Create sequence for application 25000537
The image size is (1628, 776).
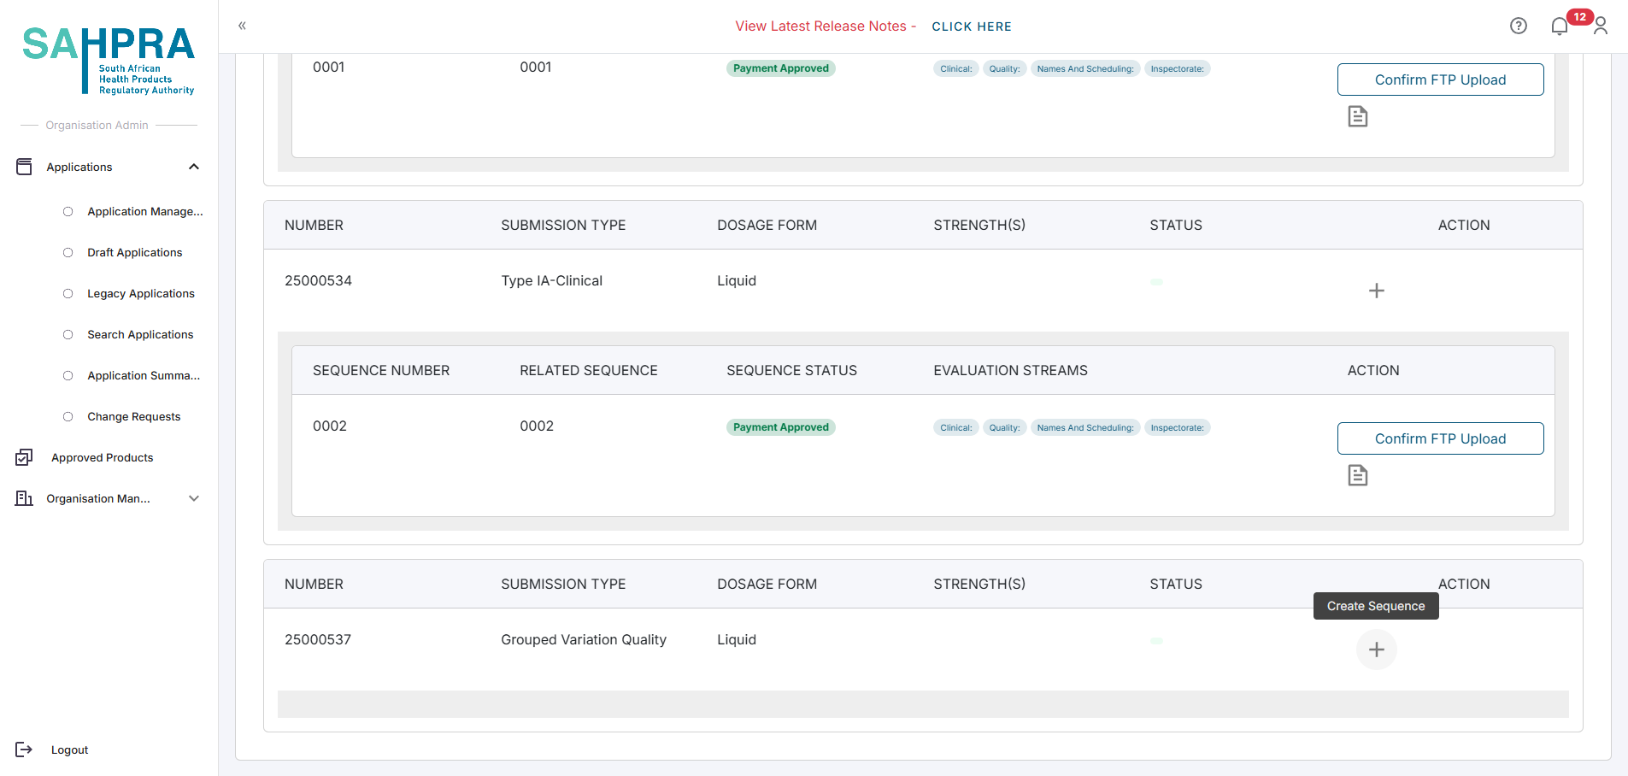(x=1376, y=650)
